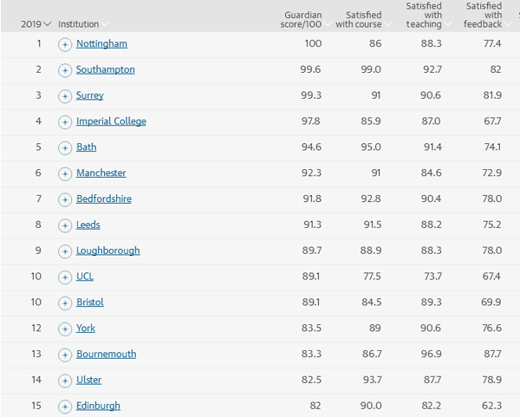Click the plus icon beside Surrey

pos(65,96)
